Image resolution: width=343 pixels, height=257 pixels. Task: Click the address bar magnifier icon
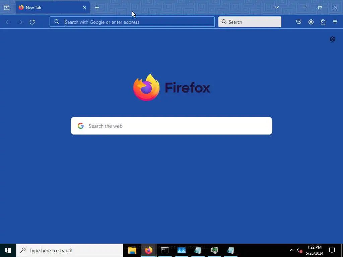point(57,22)
